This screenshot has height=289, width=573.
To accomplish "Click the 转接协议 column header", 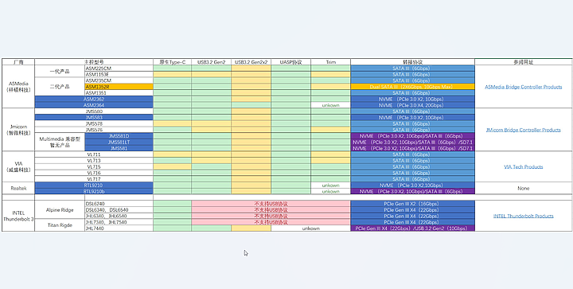I will [412, 62].
